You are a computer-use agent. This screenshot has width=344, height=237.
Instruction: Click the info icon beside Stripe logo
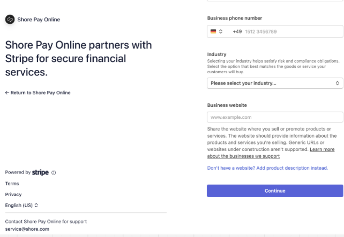54,173
